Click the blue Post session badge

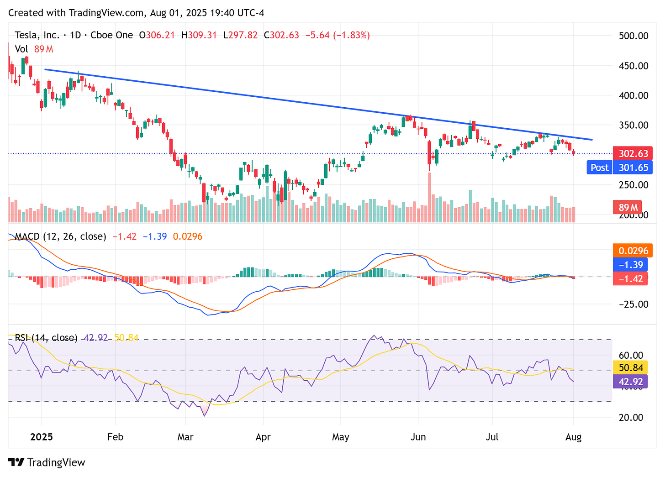point(599,167)
